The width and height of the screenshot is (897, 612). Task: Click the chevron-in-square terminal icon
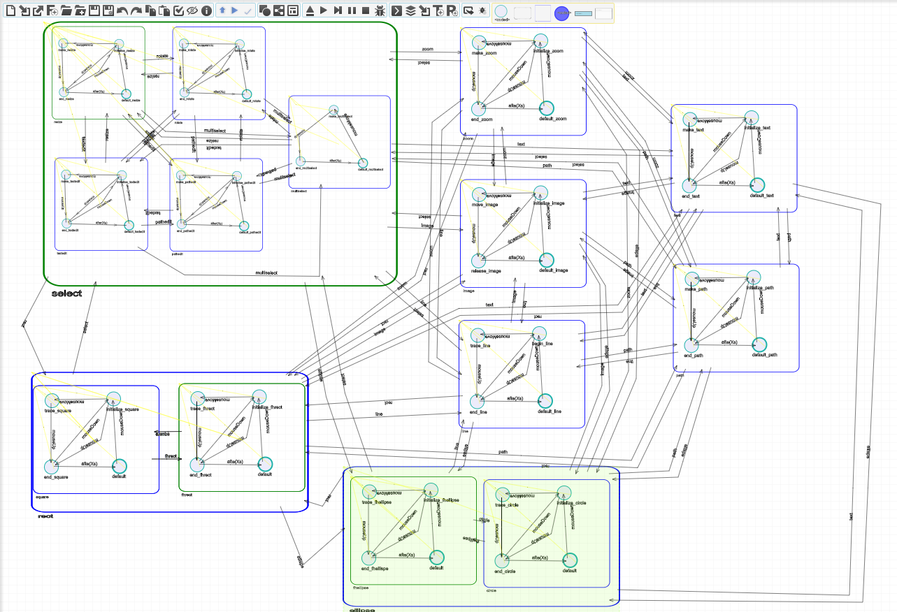396,10
